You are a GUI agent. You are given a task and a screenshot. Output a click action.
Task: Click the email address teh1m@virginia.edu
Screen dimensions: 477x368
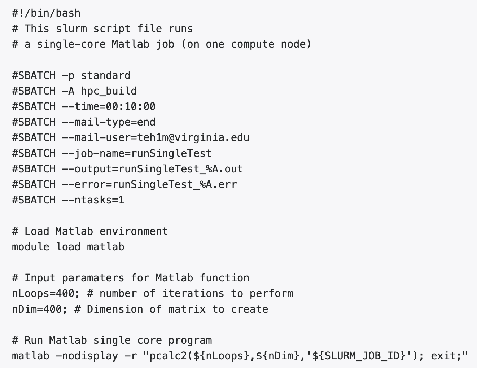click(x=193, y=138)
